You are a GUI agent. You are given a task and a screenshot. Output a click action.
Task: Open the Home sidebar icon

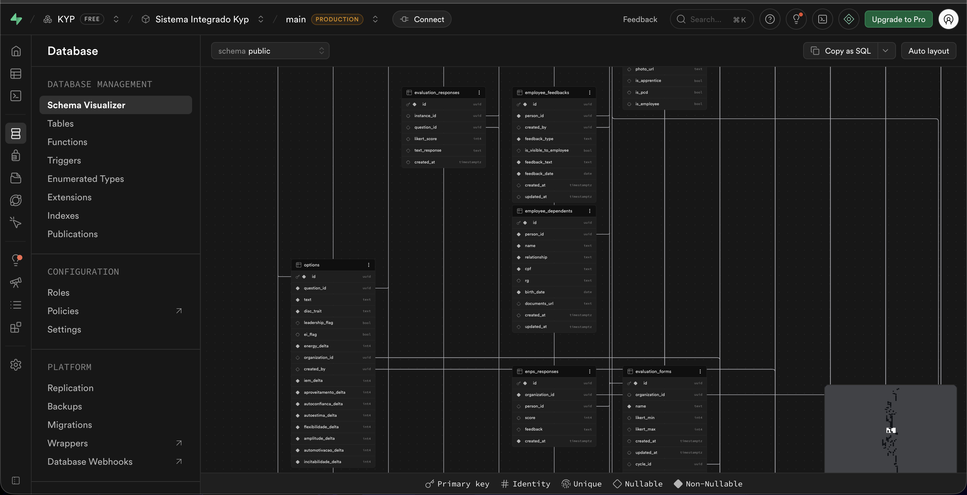[16, 51]
